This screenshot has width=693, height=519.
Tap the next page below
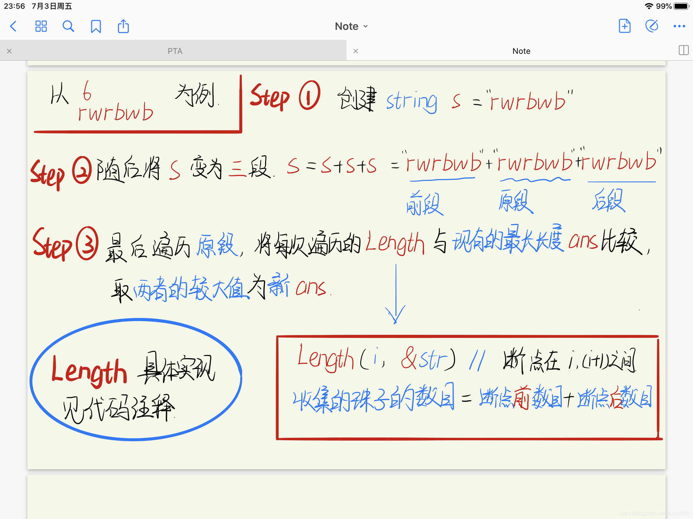(346, 497)
